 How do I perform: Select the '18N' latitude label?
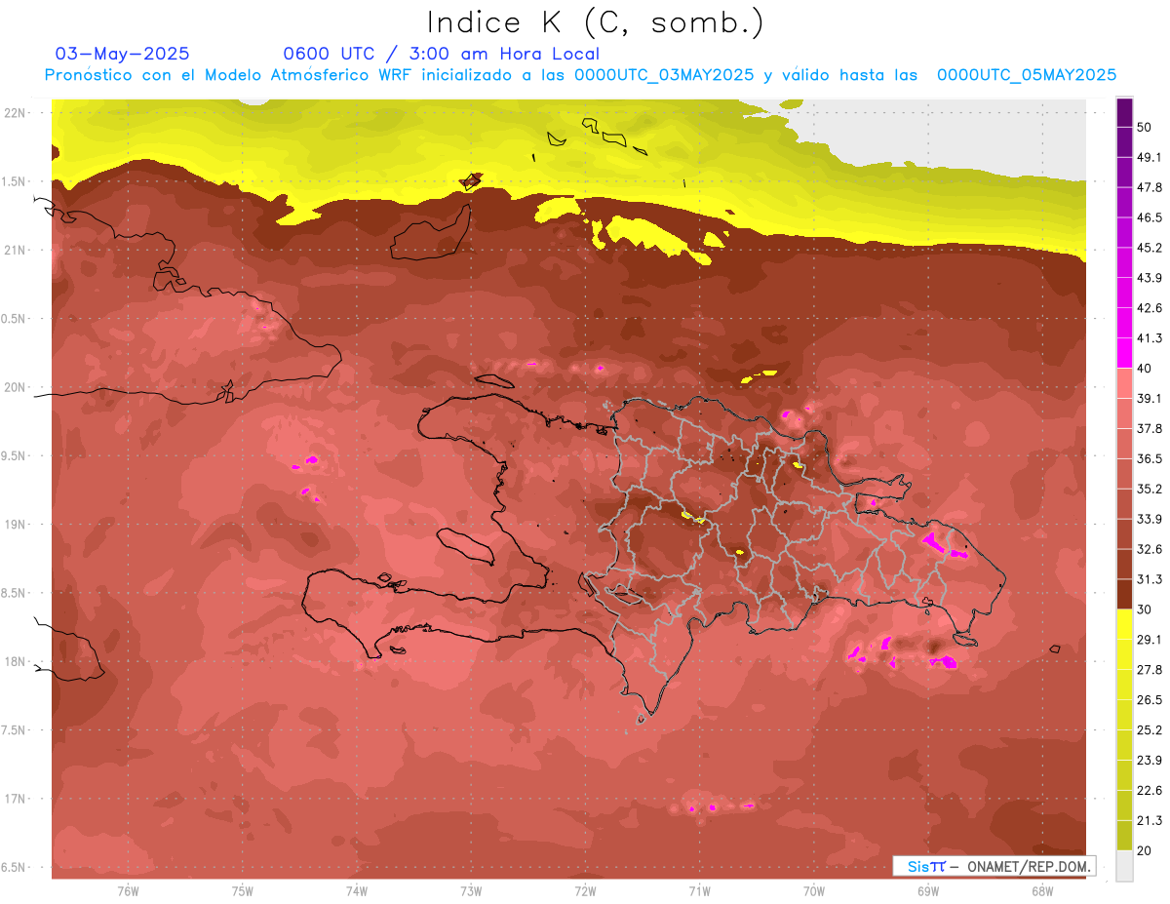pos(16,661)
